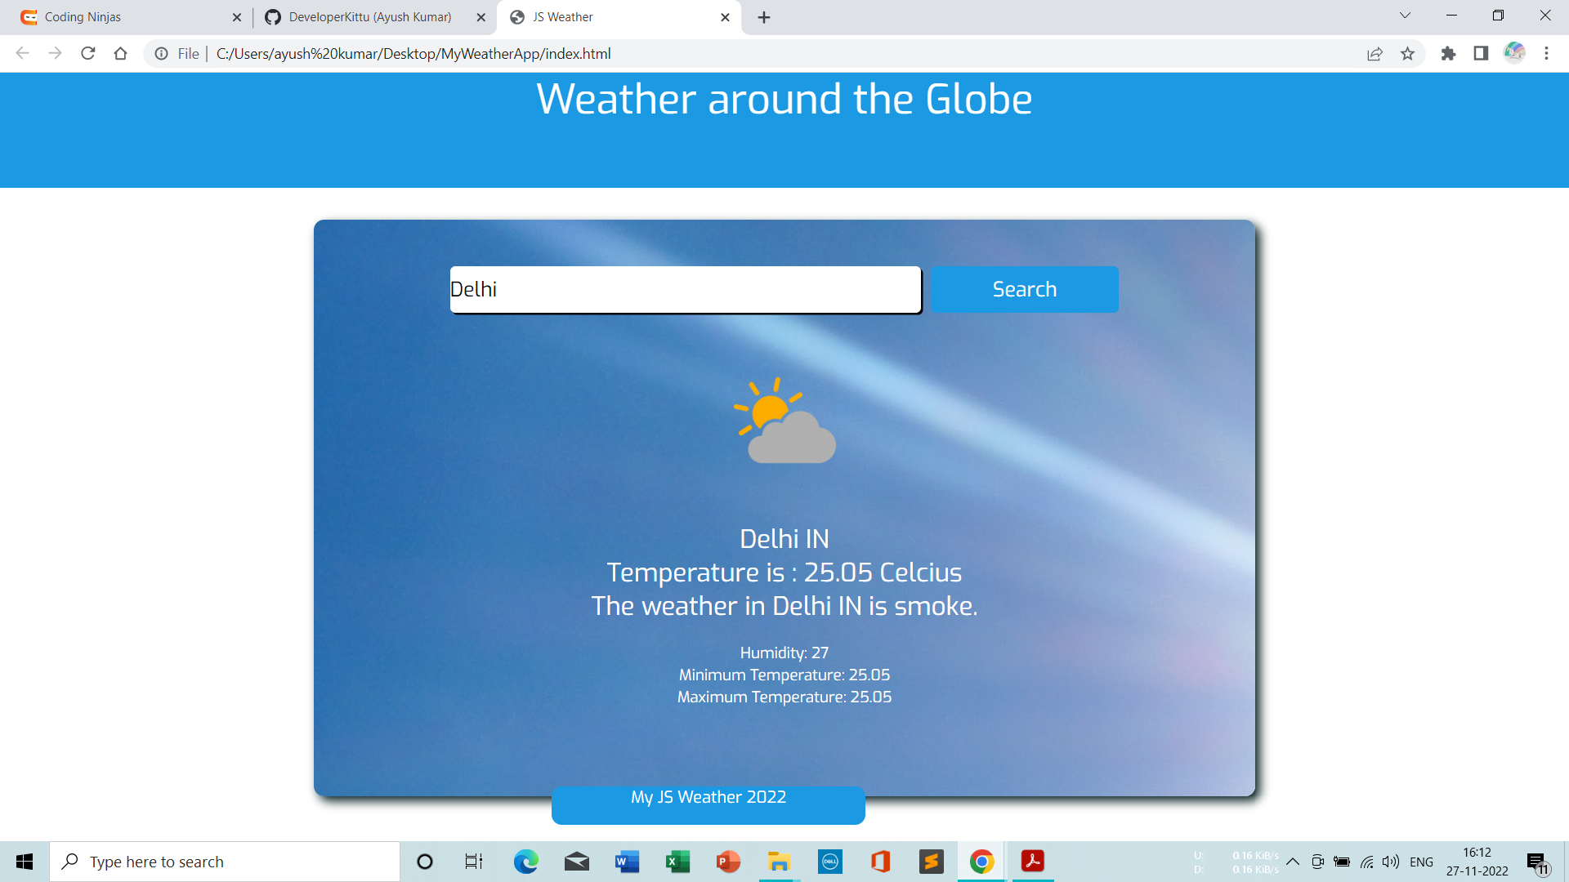Viewport: 1569px width, 882px height.
Task: Click the city name input showing Delhi
Action: point(685,289)
